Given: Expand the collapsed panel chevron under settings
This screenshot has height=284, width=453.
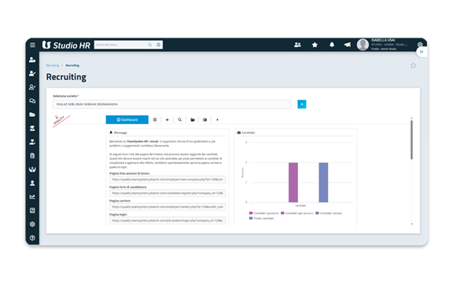Looking at the screenshot, I should pyautogui.click(x=422, y=52).
